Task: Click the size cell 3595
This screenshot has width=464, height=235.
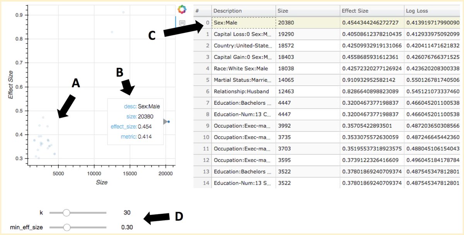Action: [x=307, y=160]
